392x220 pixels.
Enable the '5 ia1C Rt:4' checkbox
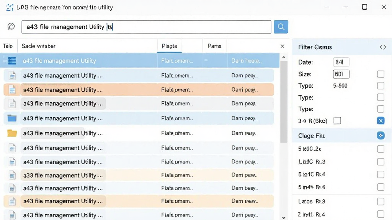coord(381,174)
